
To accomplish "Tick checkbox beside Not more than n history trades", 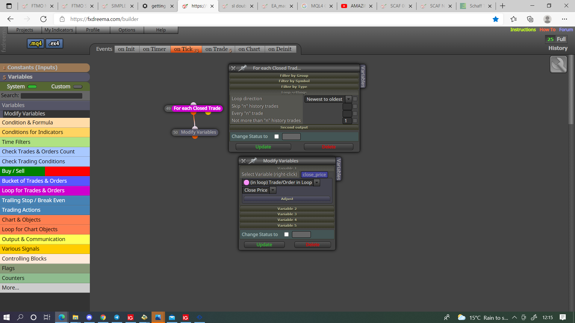I will click(355, 121).
